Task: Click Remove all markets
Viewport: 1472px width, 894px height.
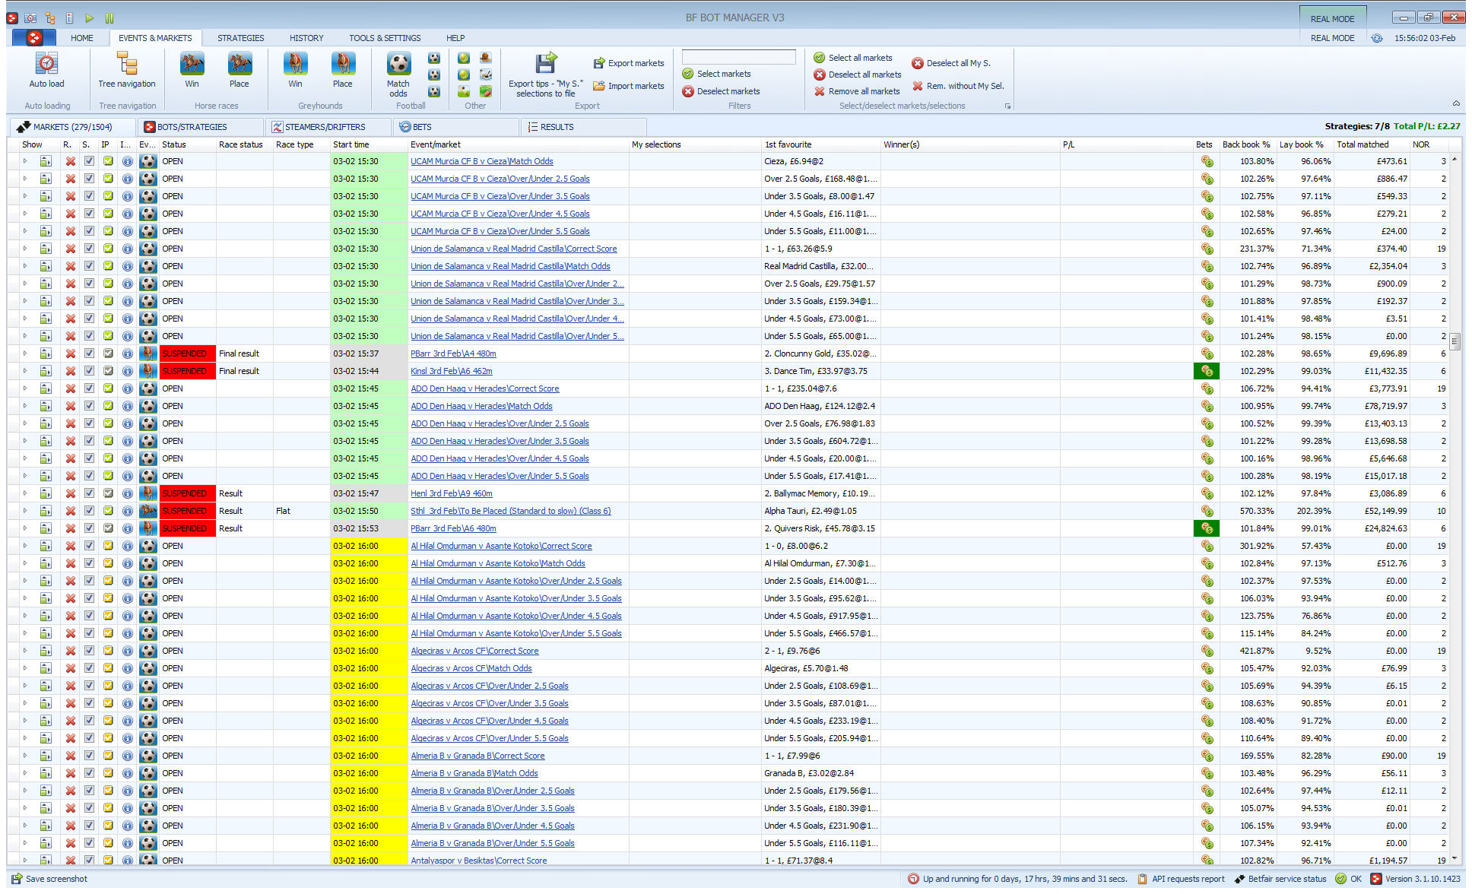Action: pos(857,91)
